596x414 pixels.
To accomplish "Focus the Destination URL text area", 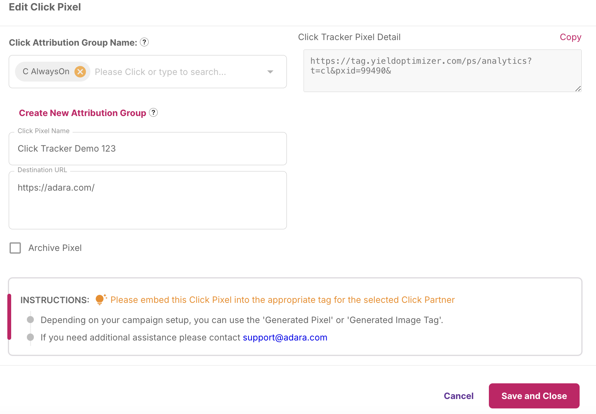I will coord(148,200).
